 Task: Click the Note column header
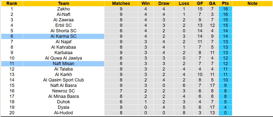click(x=252, y=3)
